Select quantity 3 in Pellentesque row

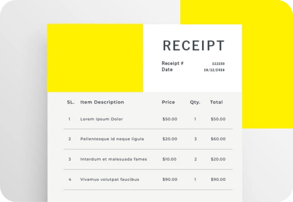pos(195,139)
